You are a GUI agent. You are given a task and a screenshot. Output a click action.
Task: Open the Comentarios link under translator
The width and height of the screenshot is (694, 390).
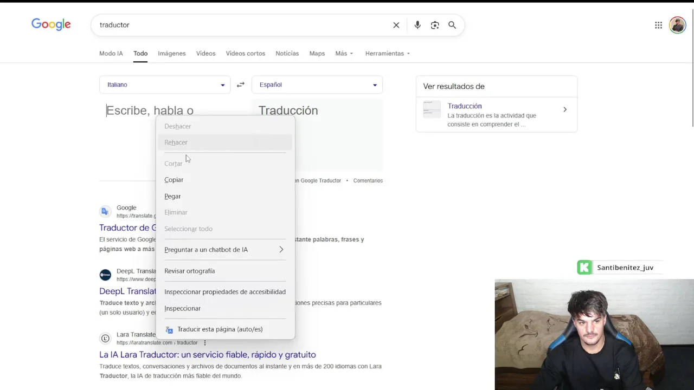368,180
